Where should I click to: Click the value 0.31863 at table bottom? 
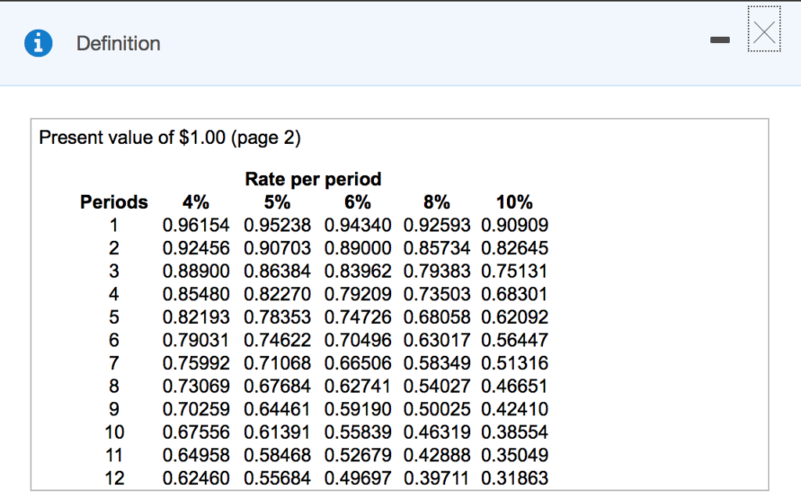coord(514,478)
